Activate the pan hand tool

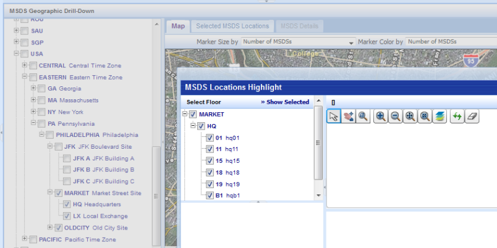pos(349,117)
